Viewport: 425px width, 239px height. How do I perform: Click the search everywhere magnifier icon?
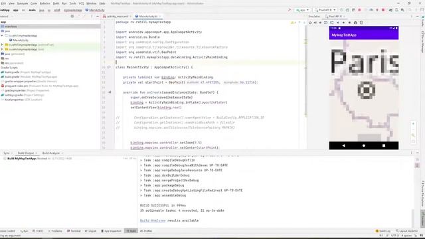[410, 10]
